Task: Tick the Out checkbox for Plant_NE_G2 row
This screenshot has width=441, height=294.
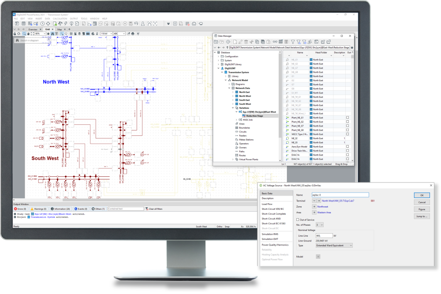Action: point(348,122)
